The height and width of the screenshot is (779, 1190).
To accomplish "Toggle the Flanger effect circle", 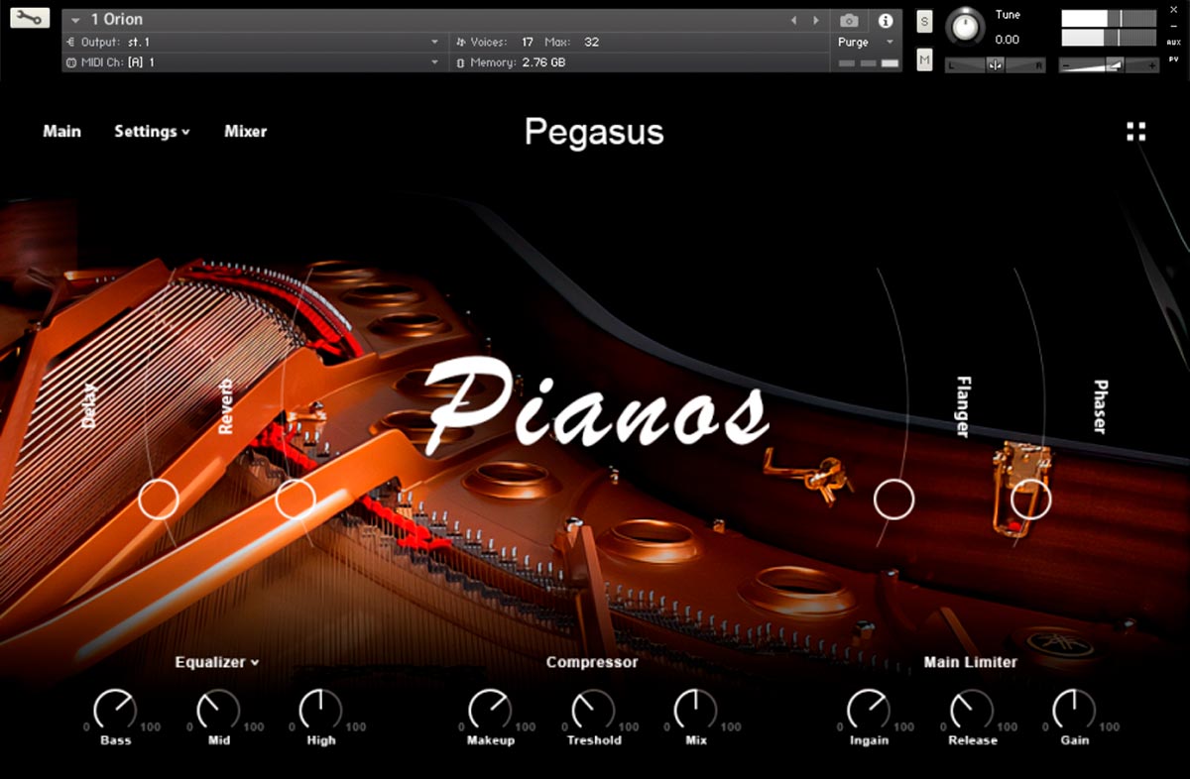I will coord(893,500).
